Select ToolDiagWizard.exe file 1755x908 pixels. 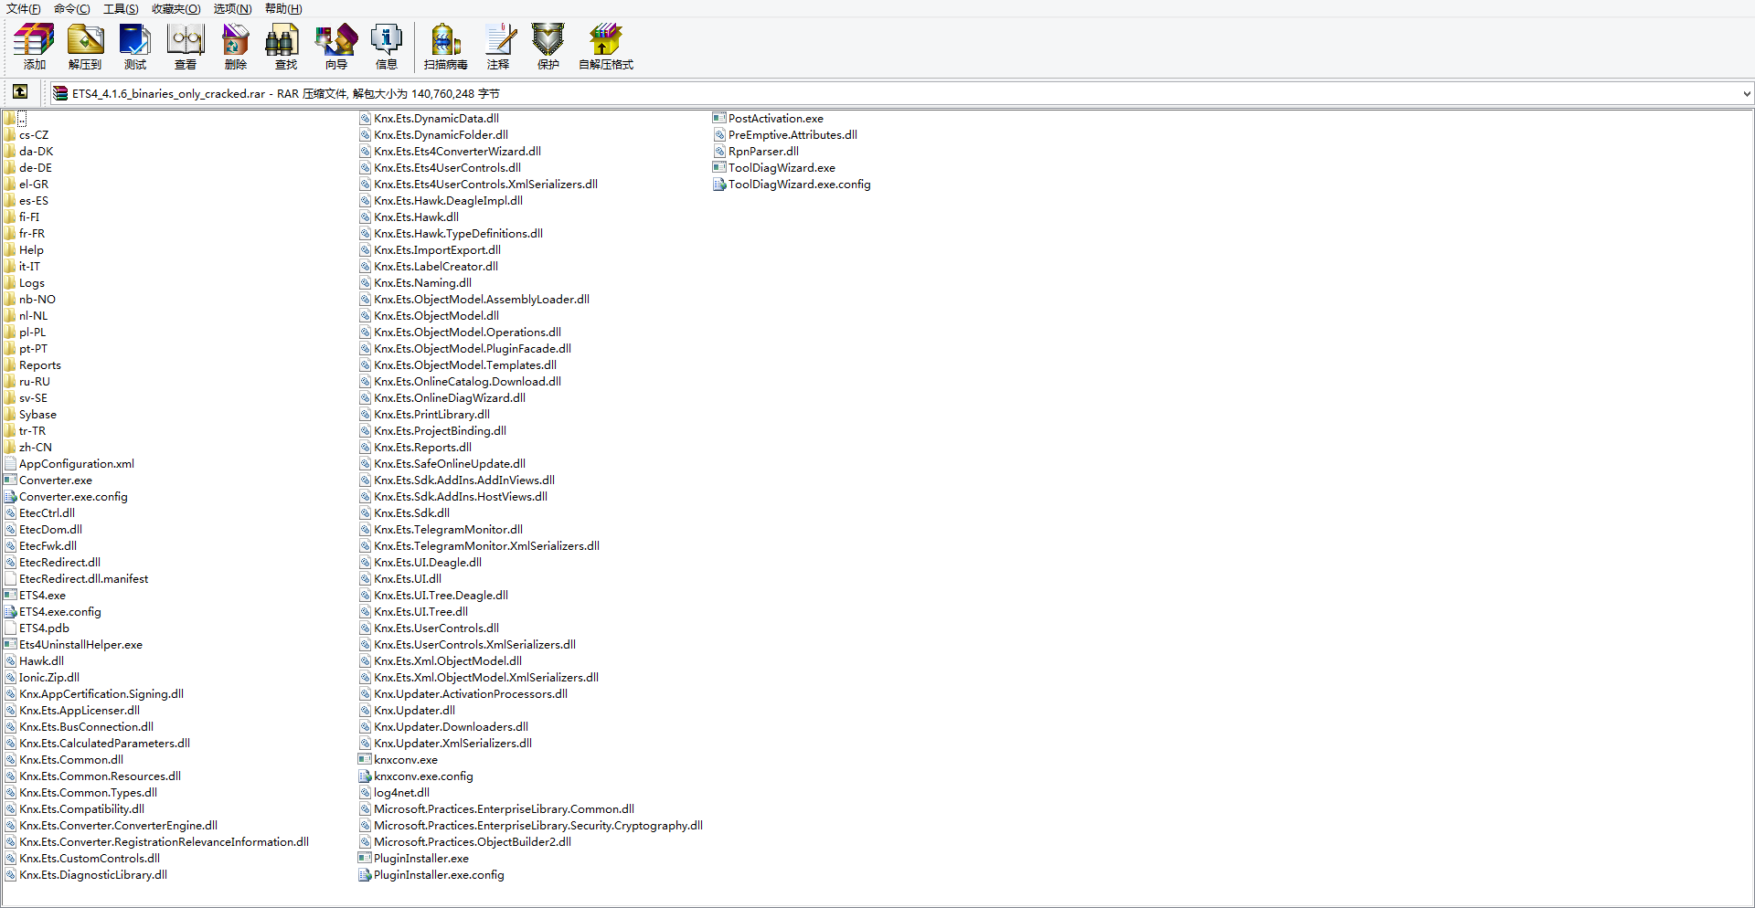(774, 168)
